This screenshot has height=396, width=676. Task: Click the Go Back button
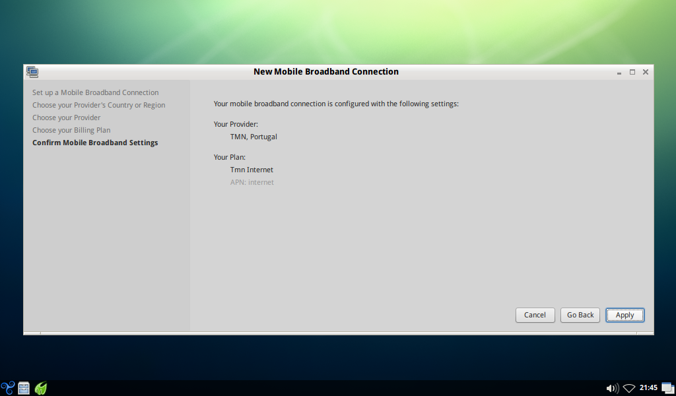point(580,315)
